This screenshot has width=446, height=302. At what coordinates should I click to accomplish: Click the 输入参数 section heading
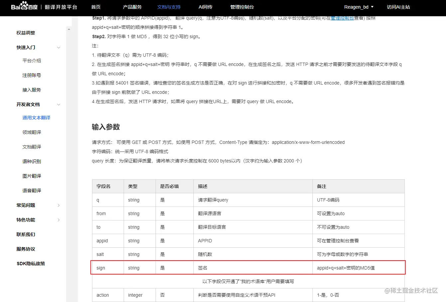(x=106, y=127)
